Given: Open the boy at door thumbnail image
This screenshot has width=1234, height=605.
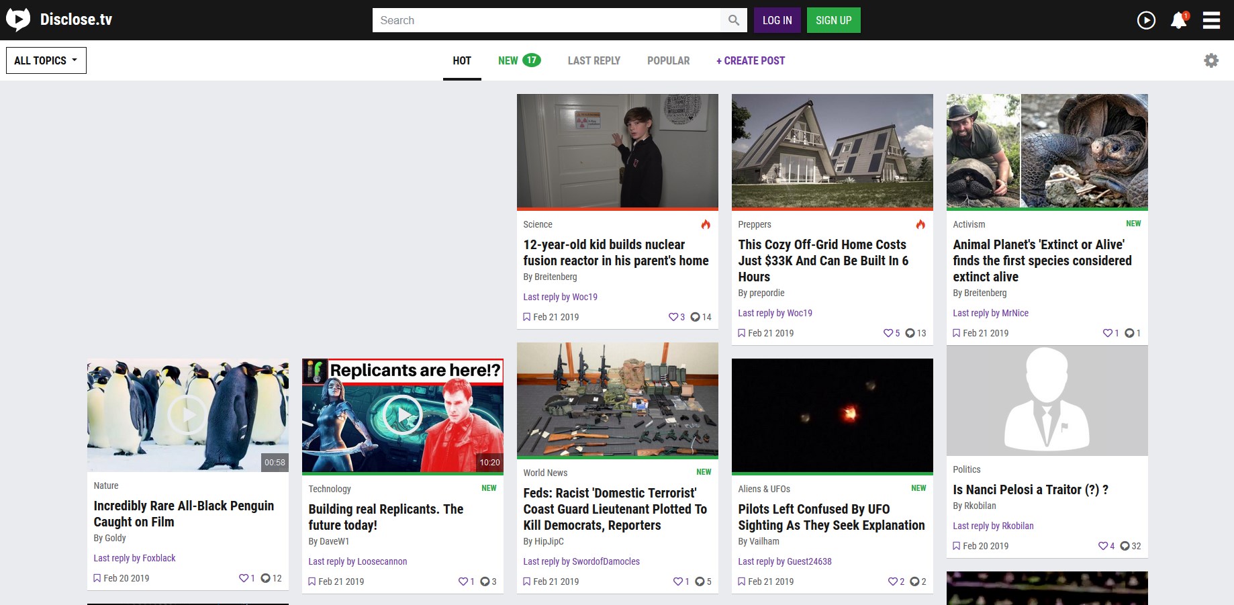Looking at the screenshot, I should 618,151.
